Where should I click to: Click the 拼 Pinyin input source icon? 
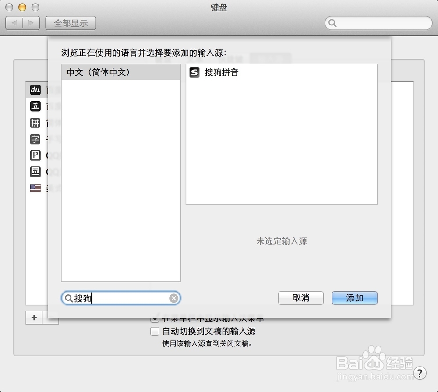coord(35,123)
